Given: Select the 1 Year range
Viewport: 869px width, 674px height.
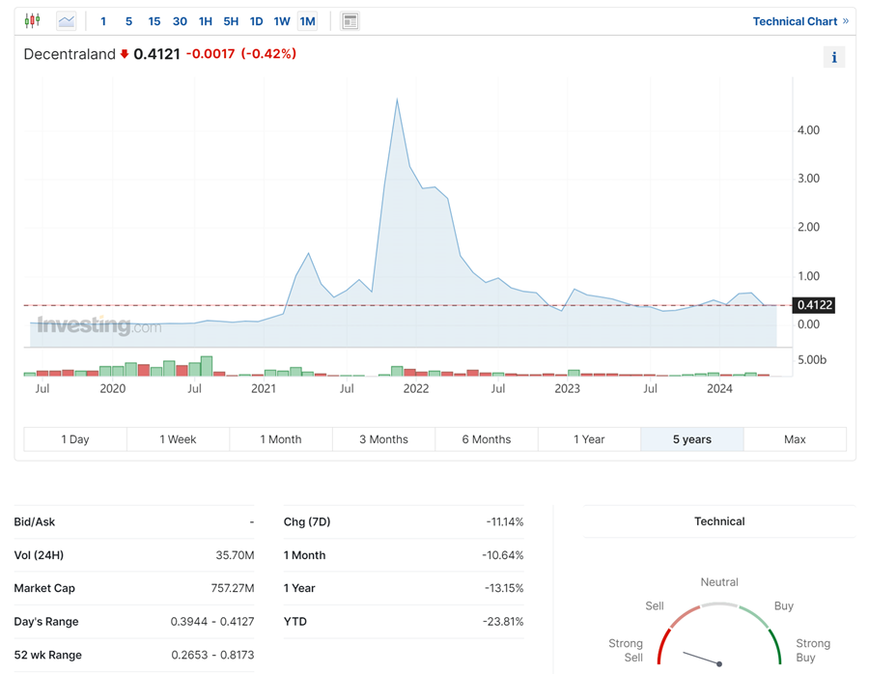Looking at the screenshot, I should click(x=589, y=439).
